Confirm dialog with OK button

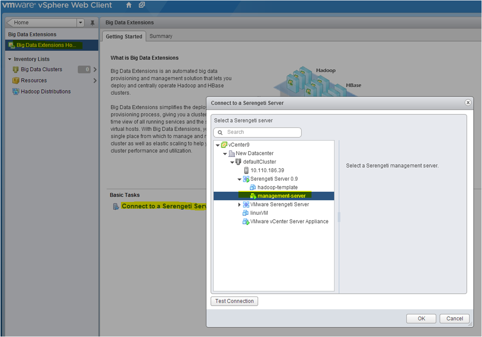(x=421, y=319)
